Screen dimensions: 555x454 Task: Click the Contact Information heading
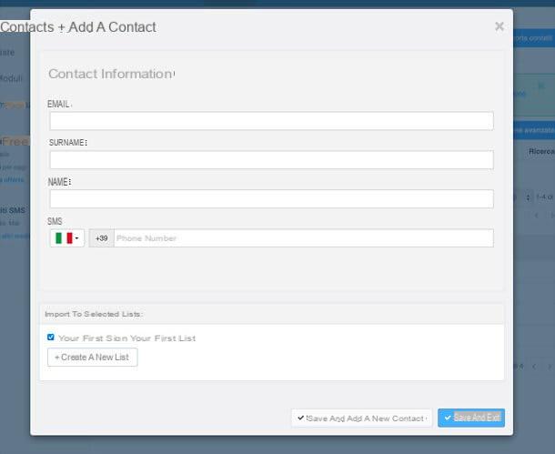[112, 74]
